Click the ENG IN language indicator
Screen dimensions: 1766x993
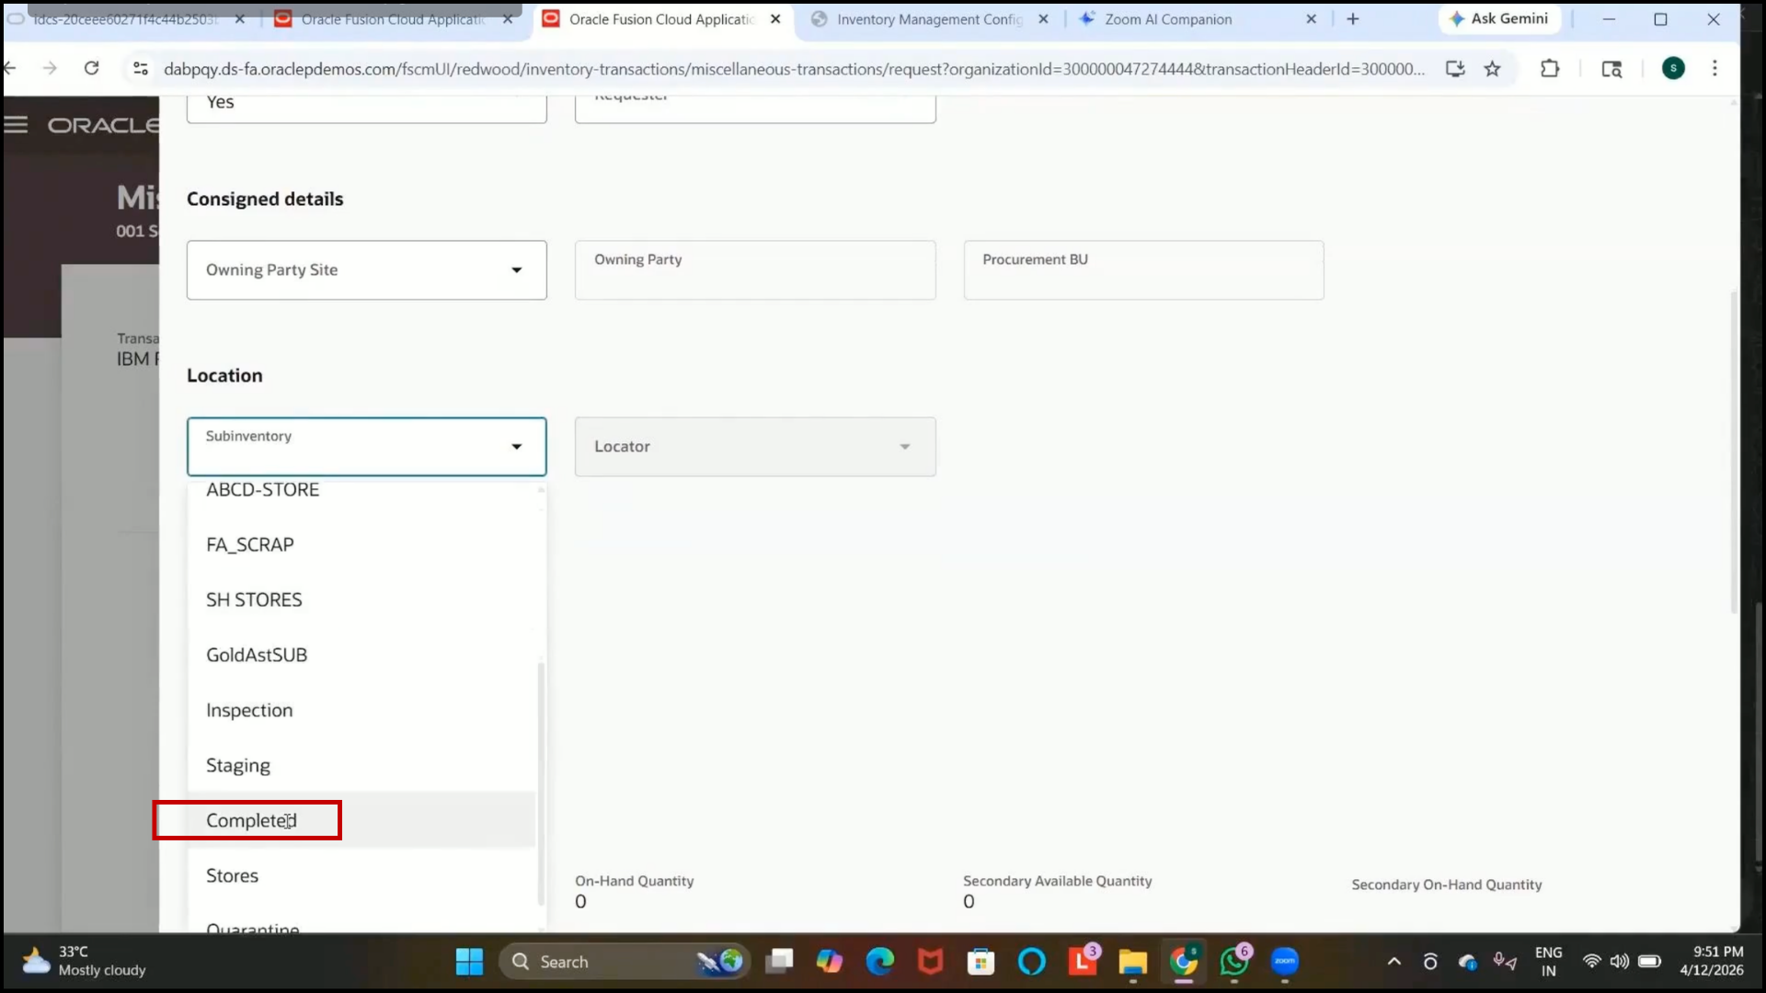pos(1549,962)
